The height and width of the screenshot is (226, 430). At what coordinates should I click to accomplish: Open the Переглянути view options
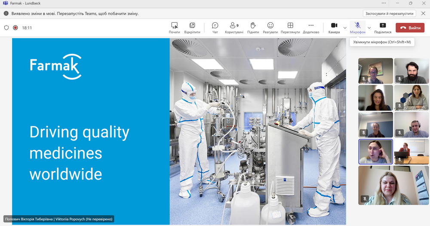click(290, 28)
